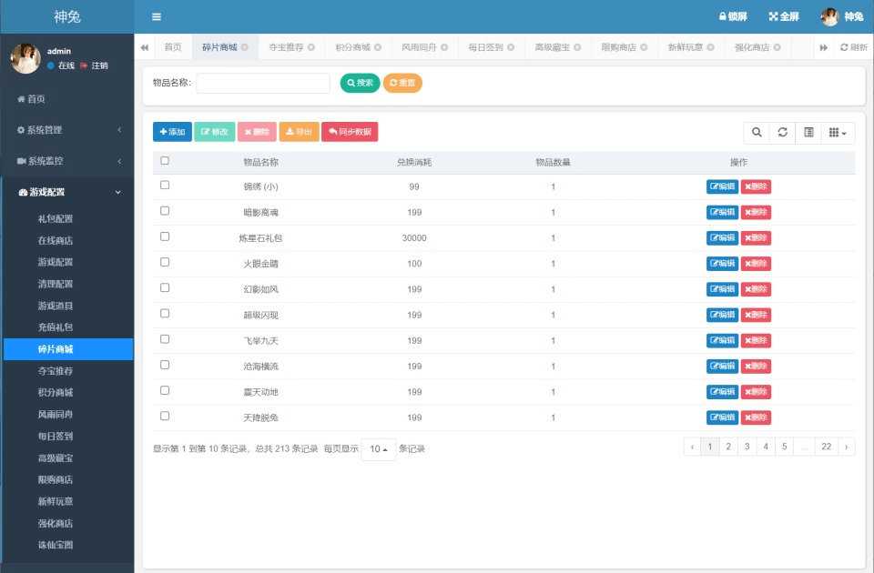874x573 pixels.
Task: Go to pagination page 2
Action: [728, 447]
